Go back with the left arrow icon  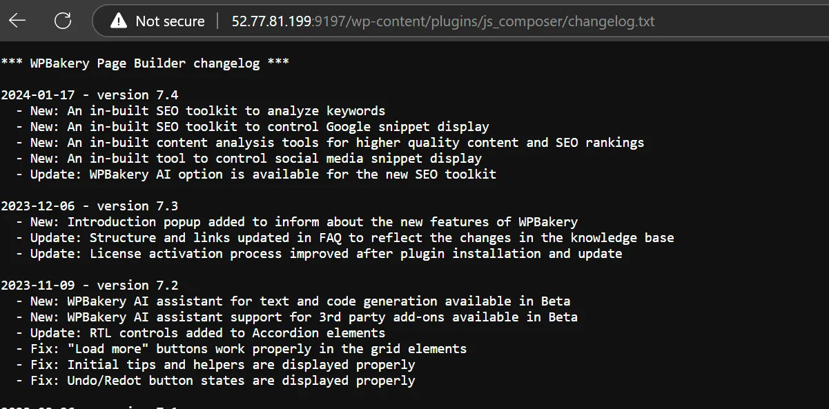17,21
